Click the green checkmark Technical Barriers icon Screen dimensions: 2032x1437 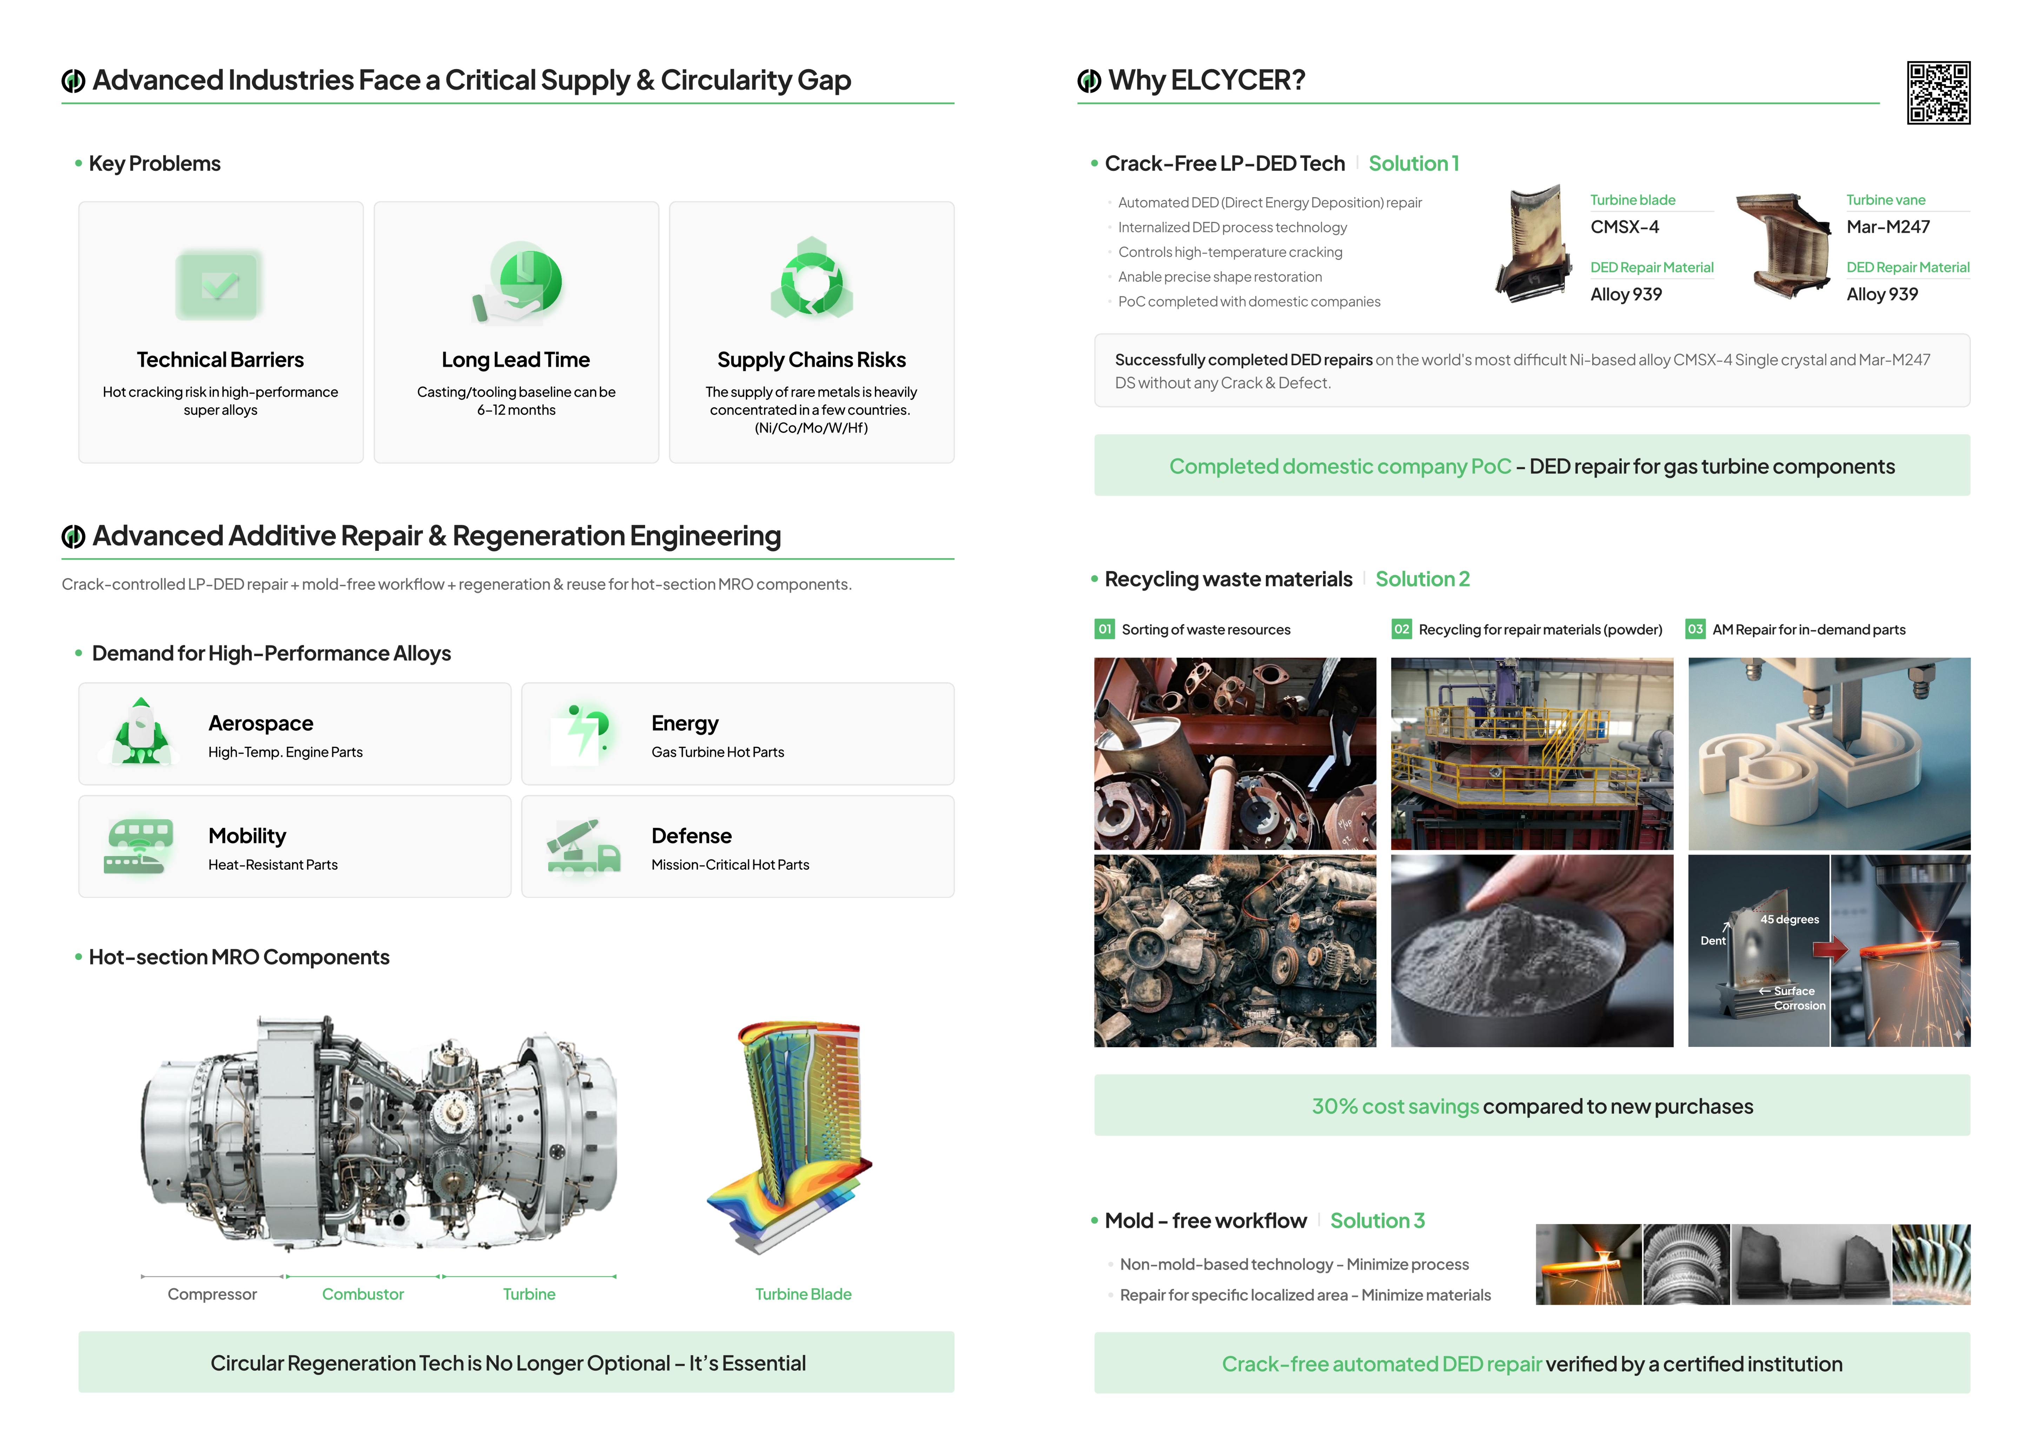click(219, 285)
